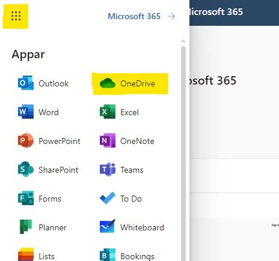Choose the Teams text label
Viewport: 279px width, 261px height.
132,170
